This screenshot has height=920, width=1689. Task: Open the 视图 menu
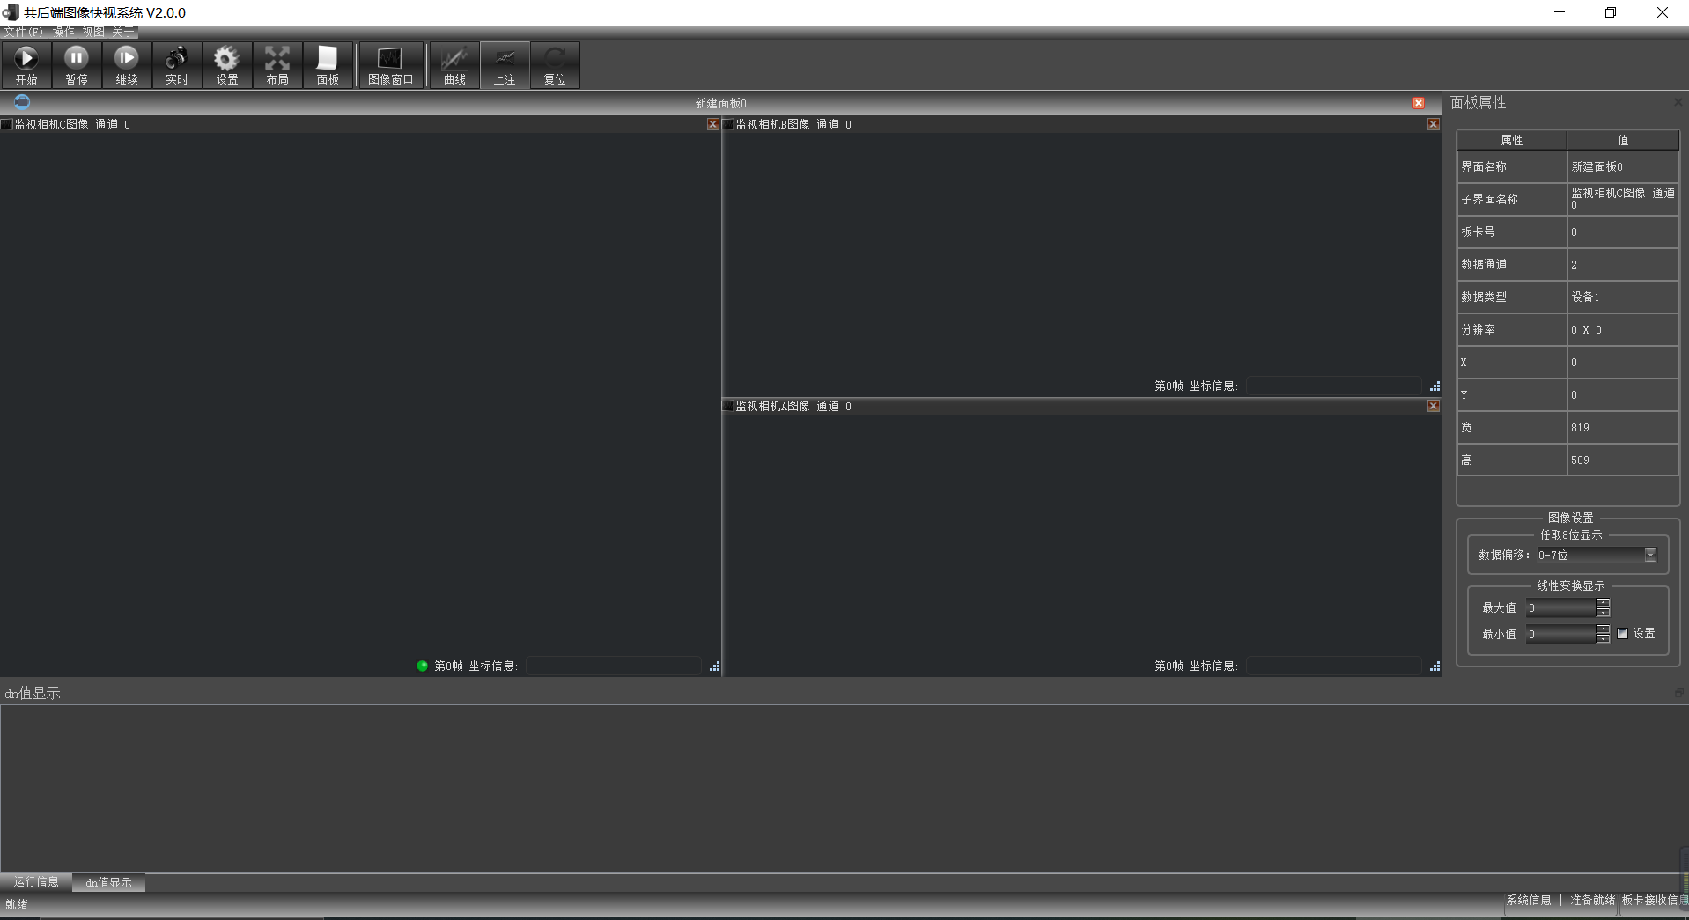coord(93,32)
